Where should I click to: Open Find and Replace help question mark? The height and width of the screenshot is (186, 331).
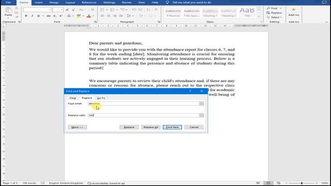tap(190, 91)
